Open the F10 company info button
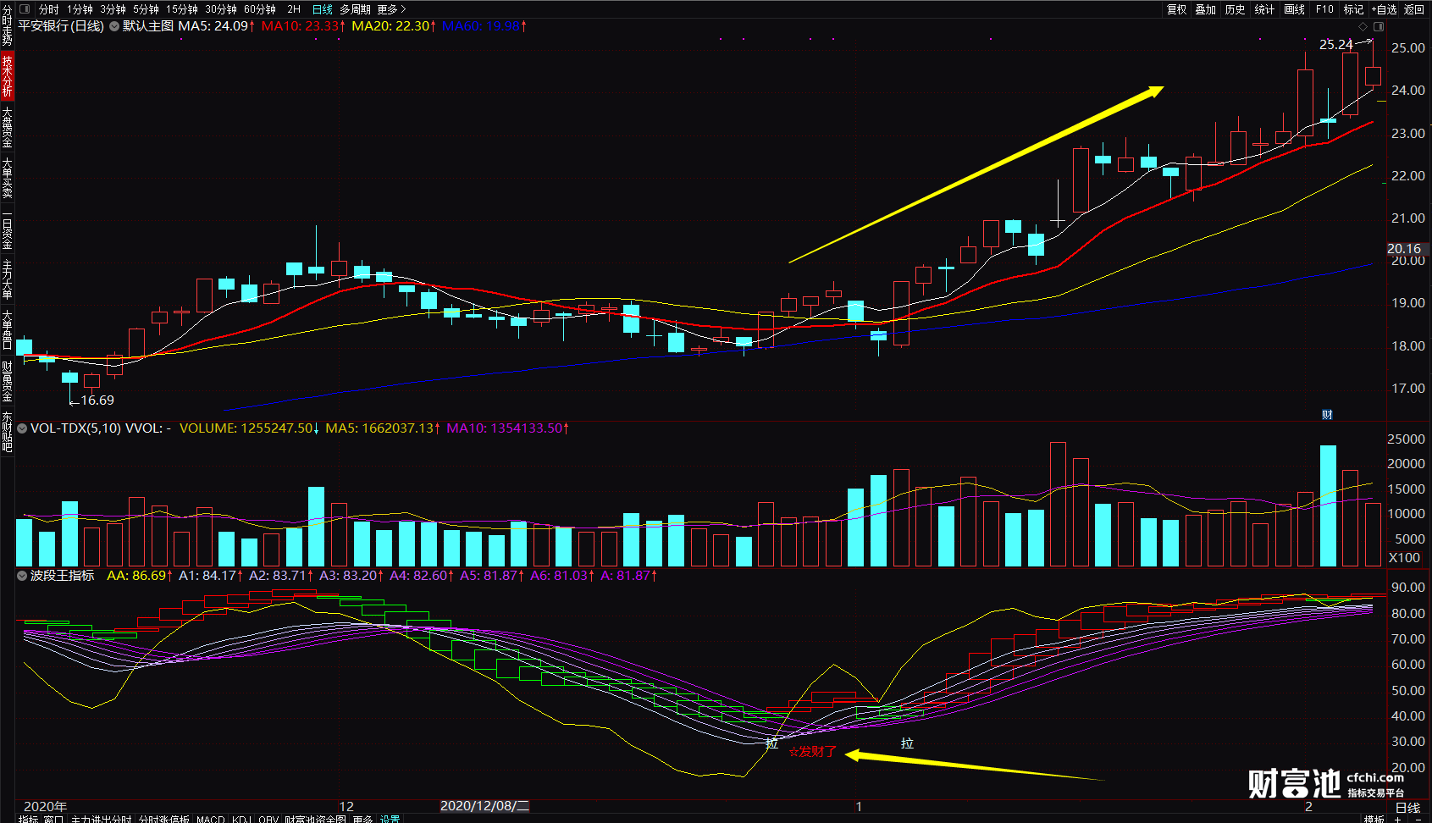The image size is (1432, 823). point(1324,9)
